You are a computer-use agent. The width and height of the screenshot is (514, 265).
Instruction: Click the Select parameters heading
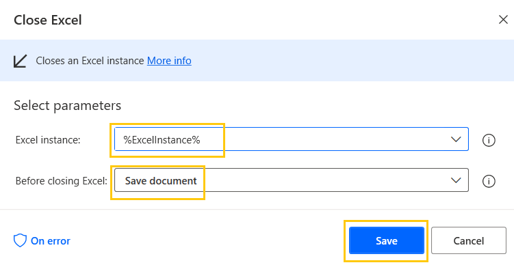coord(68,106)
